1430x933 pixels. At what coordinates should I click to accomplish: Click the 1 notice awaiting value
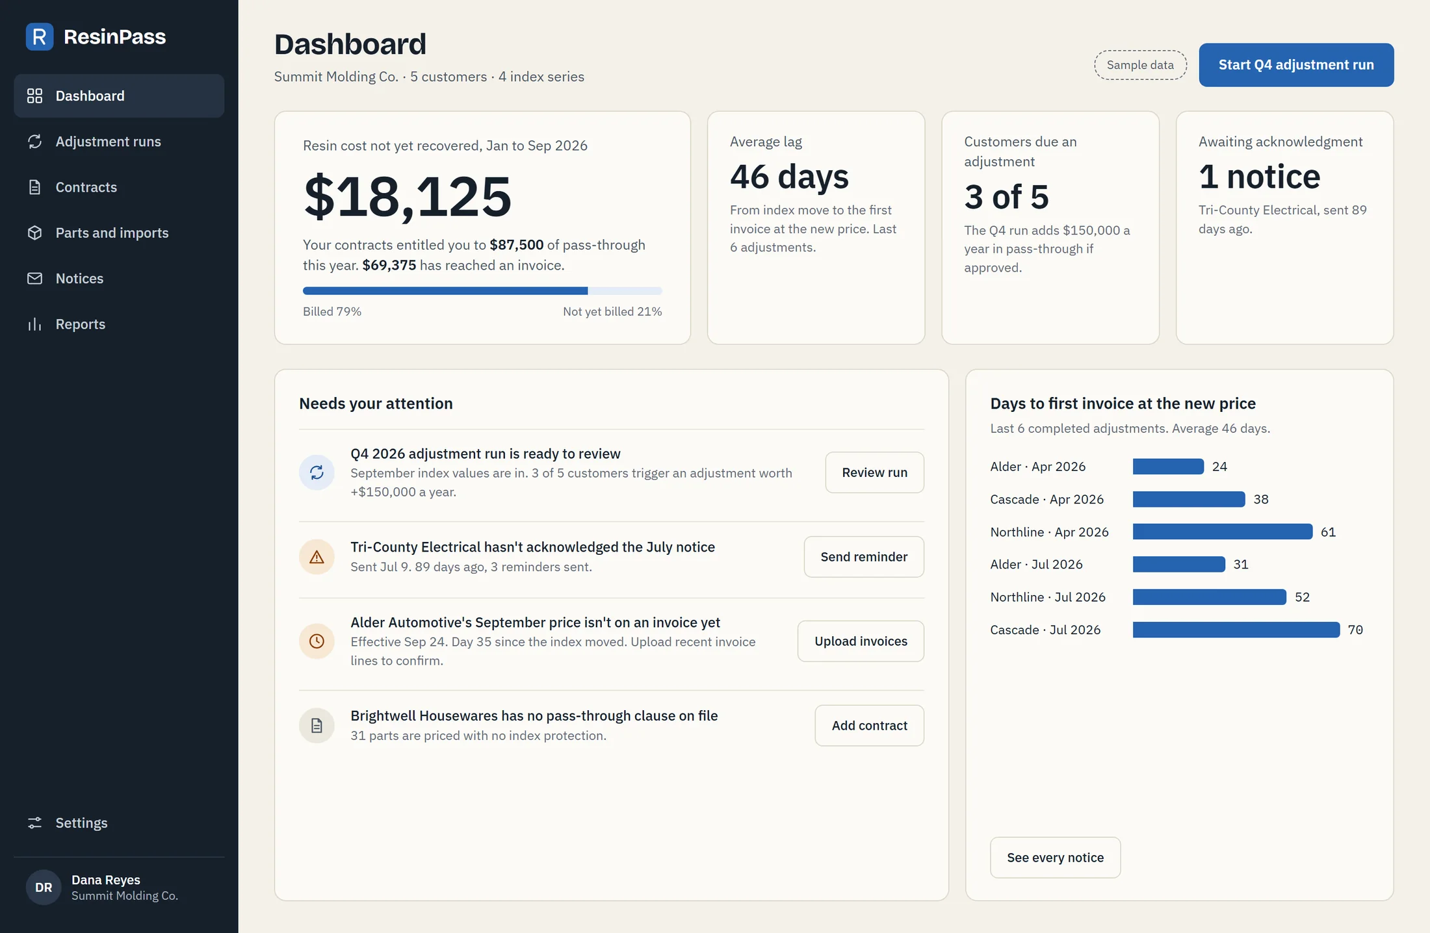(1259, 177)
